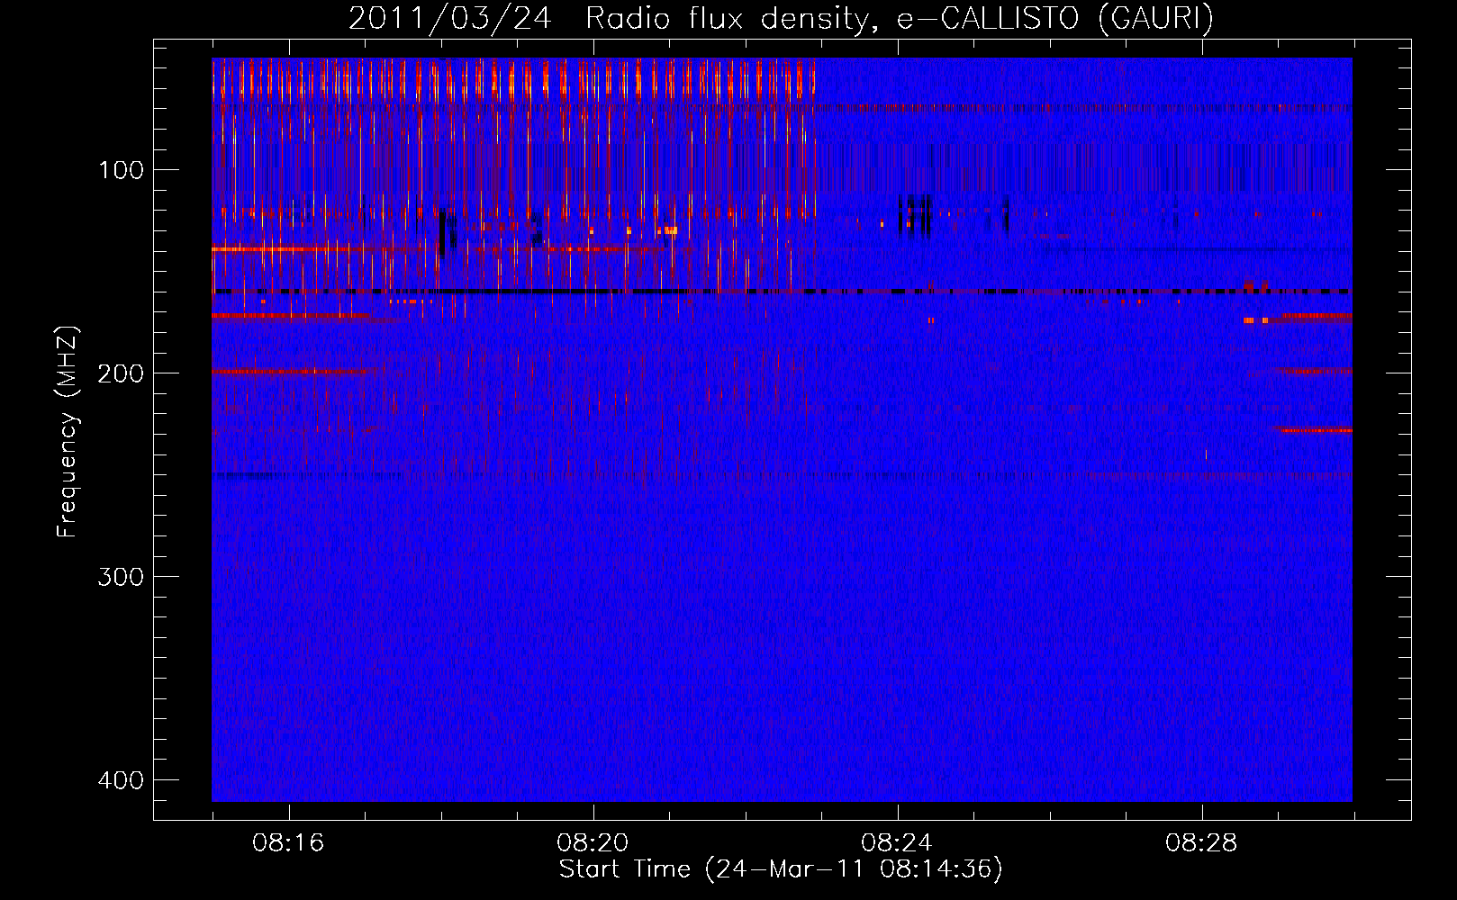Viewport: 1457px width, 900px height.
Task: Click the 100 frequency tick label
Action: (121, 170)
